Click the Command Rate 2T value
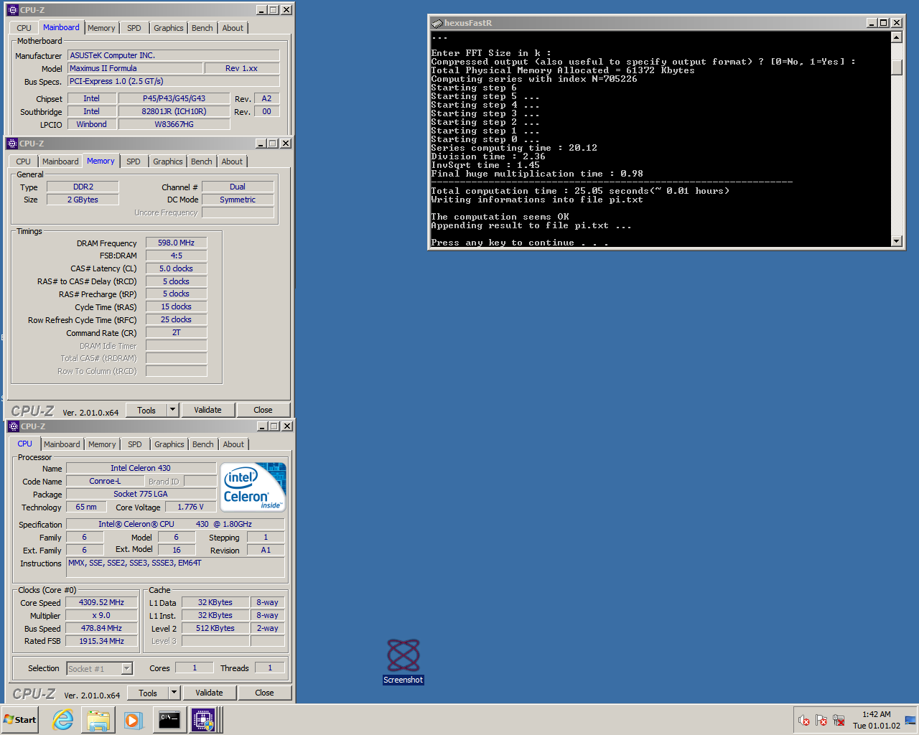The height and width of the screenshot is (735, 919). [x=176, y=332]
